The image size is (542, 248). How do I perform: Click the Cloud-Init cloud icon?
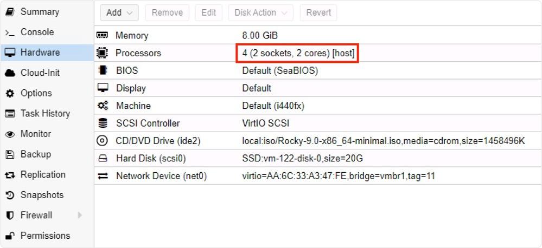click(x=10, y=73)
